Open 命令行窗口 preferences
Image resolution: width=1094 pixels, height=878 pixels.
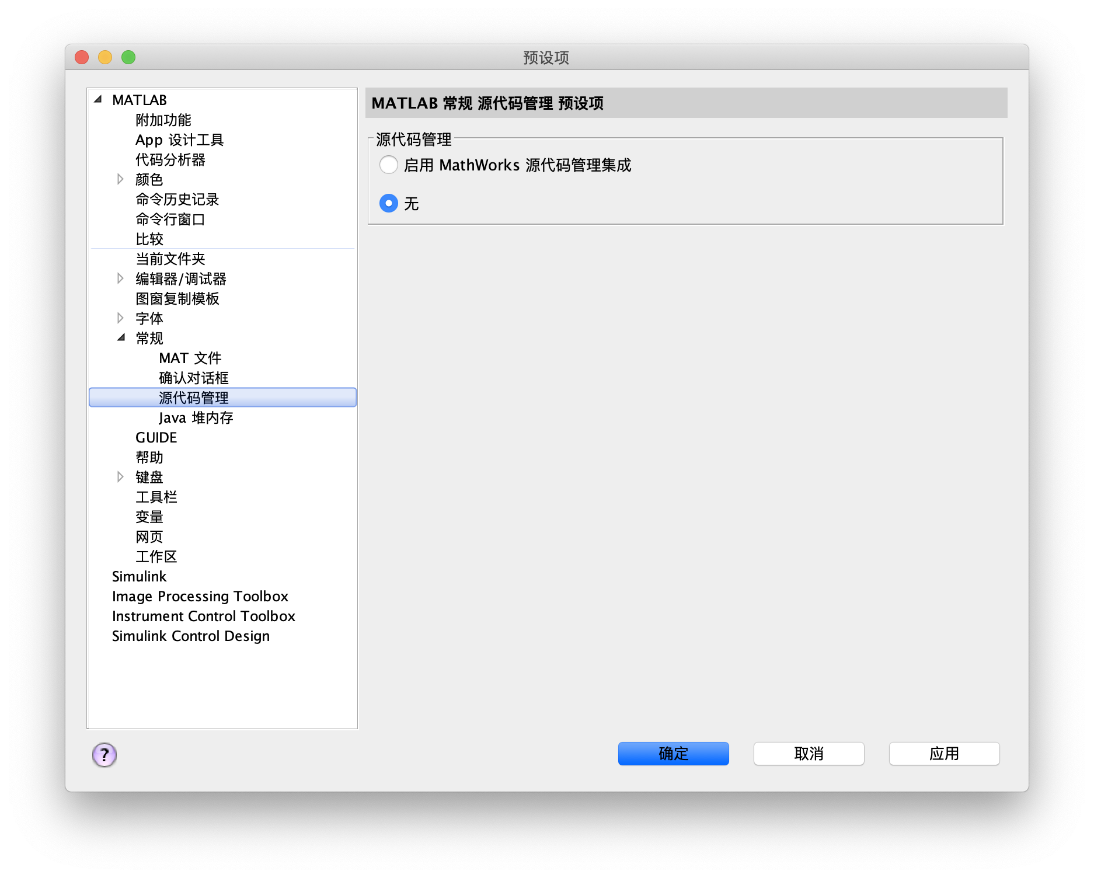[x=170, y=219]
